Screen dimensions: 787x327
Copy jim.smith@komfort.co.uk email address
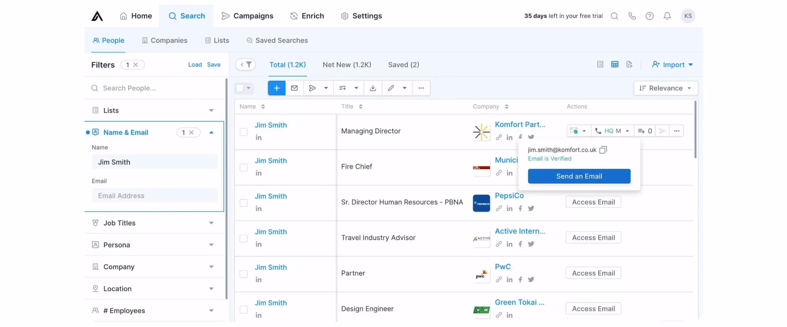[x=603, y=150]
